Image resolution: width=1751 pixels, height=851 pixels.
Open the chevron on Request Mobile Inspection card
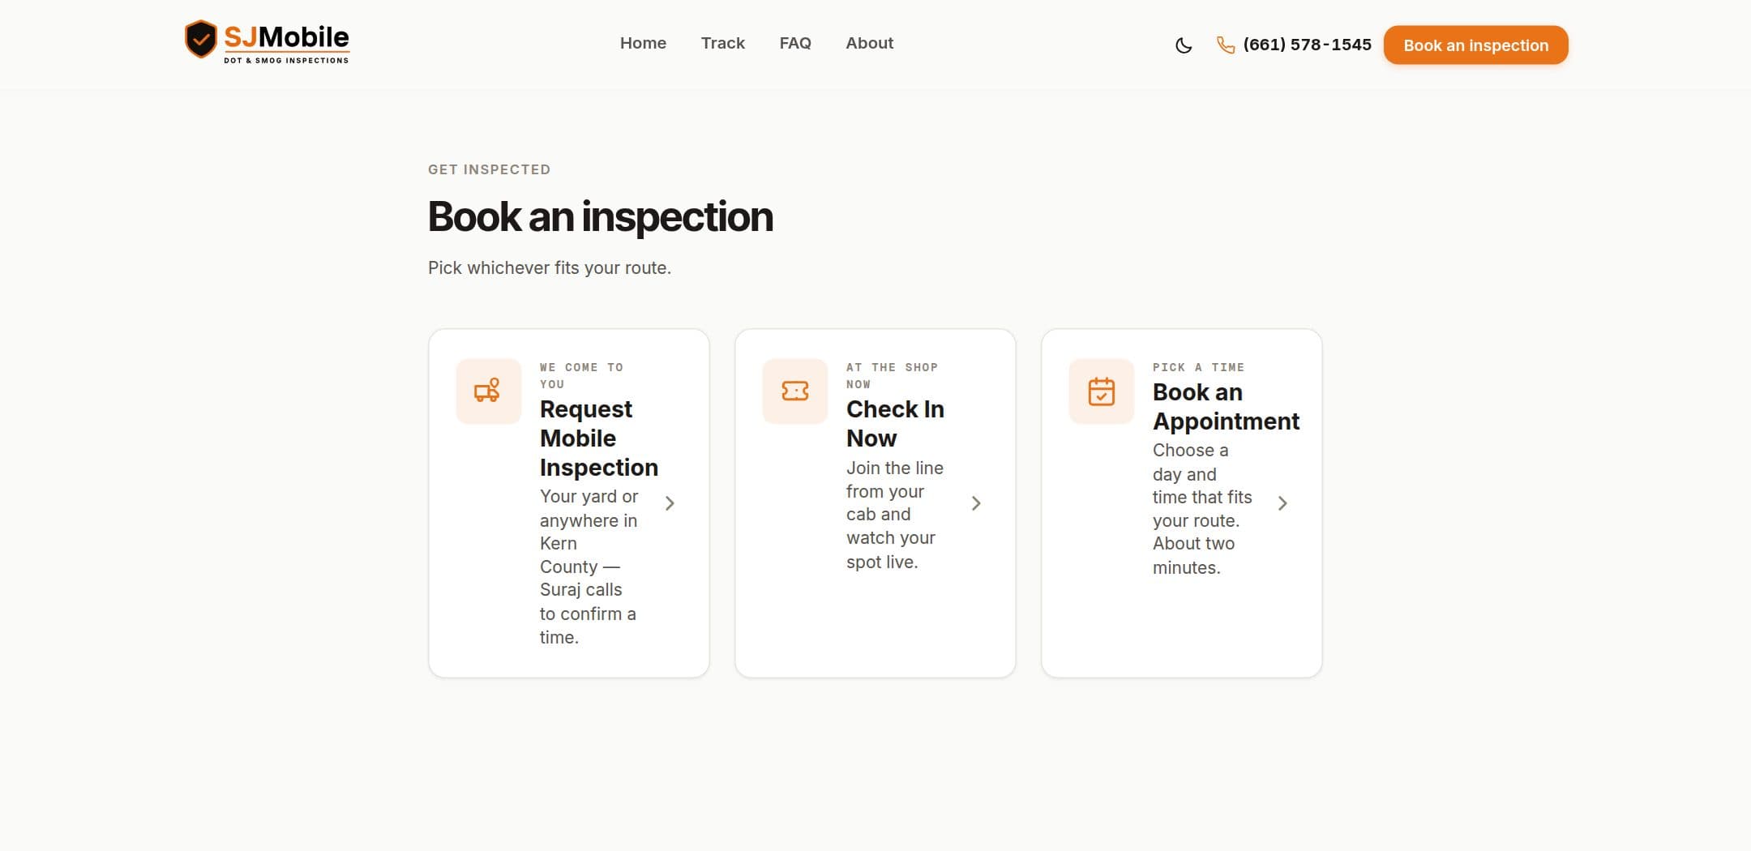click(670, 503)
